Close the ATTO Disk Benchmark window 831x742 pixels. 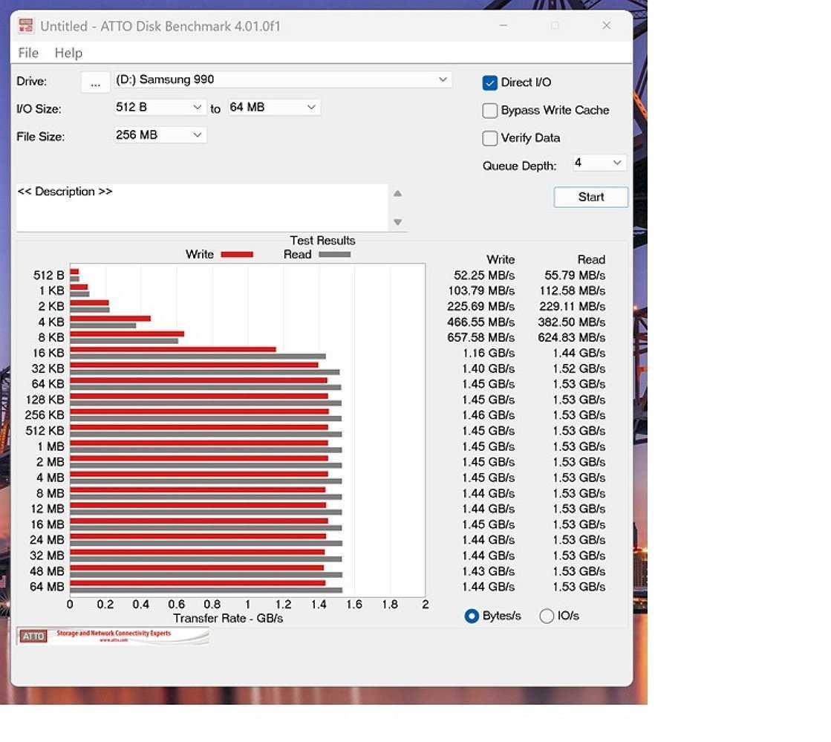tap(606, 25)
